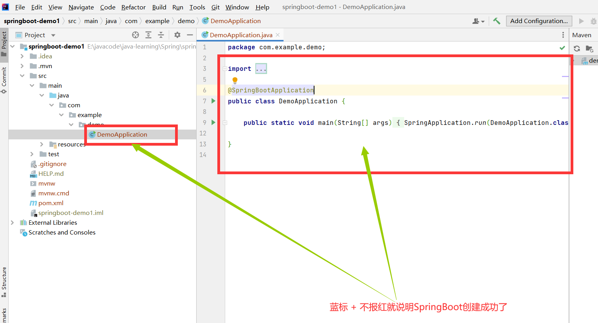Viewport: 598px width, 323px height.
Task: Open the Help menu
Action: 262,7
